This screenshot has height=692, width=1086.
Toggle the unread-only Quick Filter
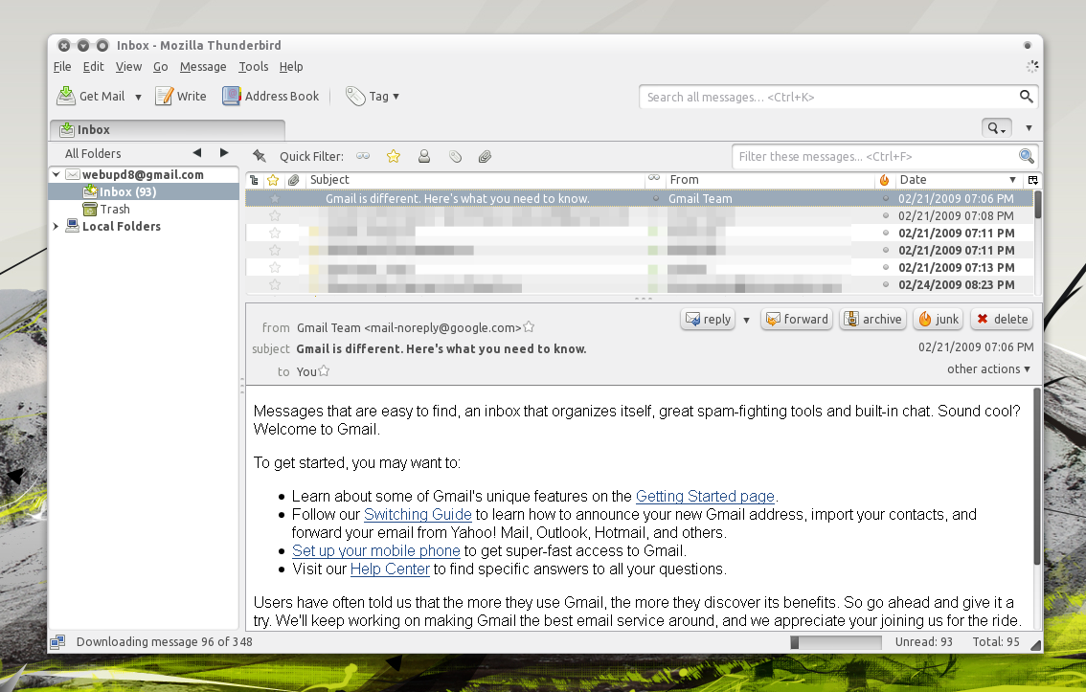click(363, 156)
